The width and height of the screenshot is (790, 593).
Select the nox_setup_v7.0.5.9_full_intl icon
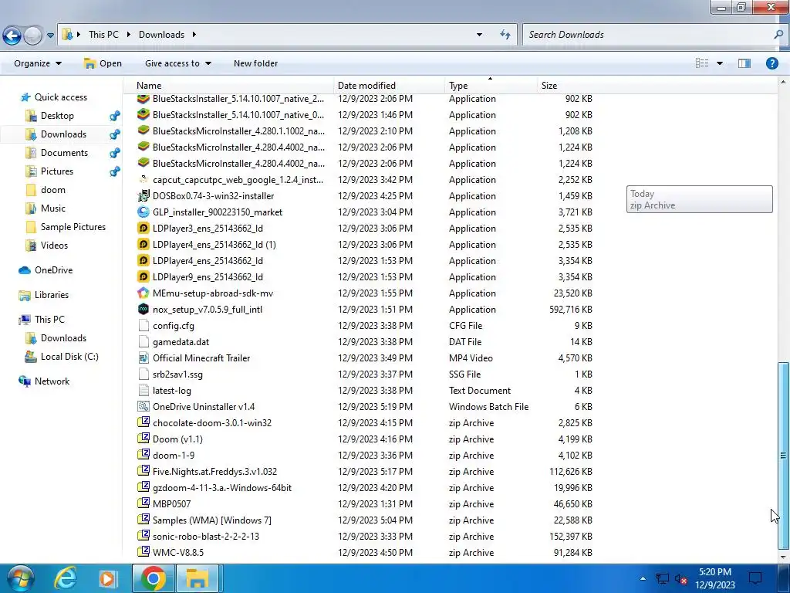(x=143, y=309)
